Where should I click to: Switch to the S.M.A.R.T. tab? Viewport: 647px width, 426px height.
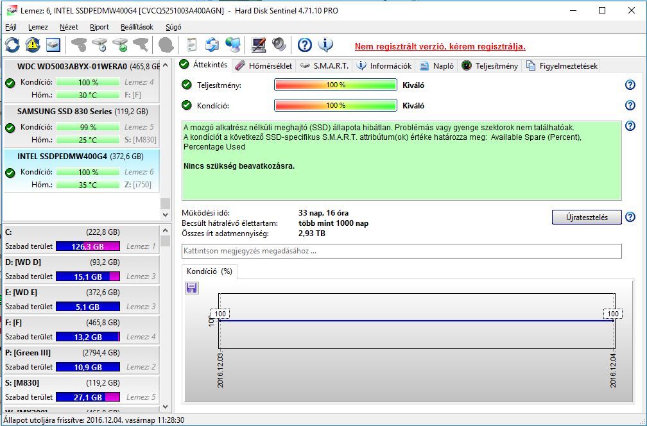[x=324, y=66]
